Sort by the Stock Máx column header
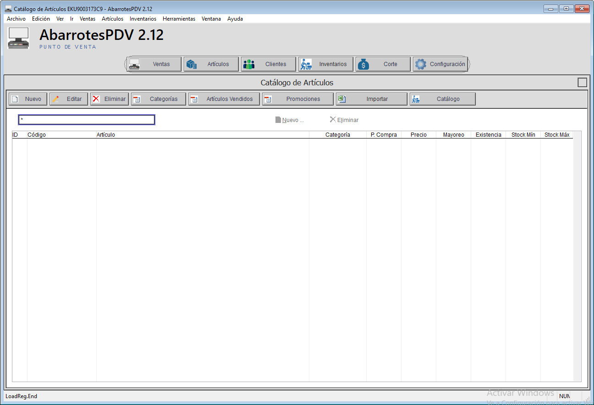 coord(557,135)
